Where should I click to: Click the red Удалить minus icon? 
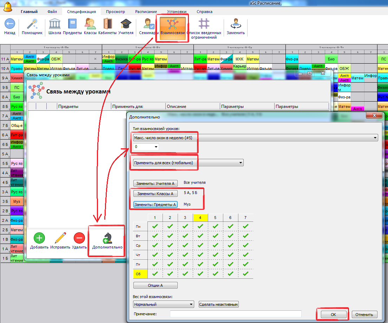coord(79,238)
